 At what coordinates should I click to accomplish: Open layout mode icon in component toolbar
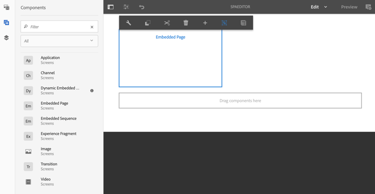pos(243,23)
